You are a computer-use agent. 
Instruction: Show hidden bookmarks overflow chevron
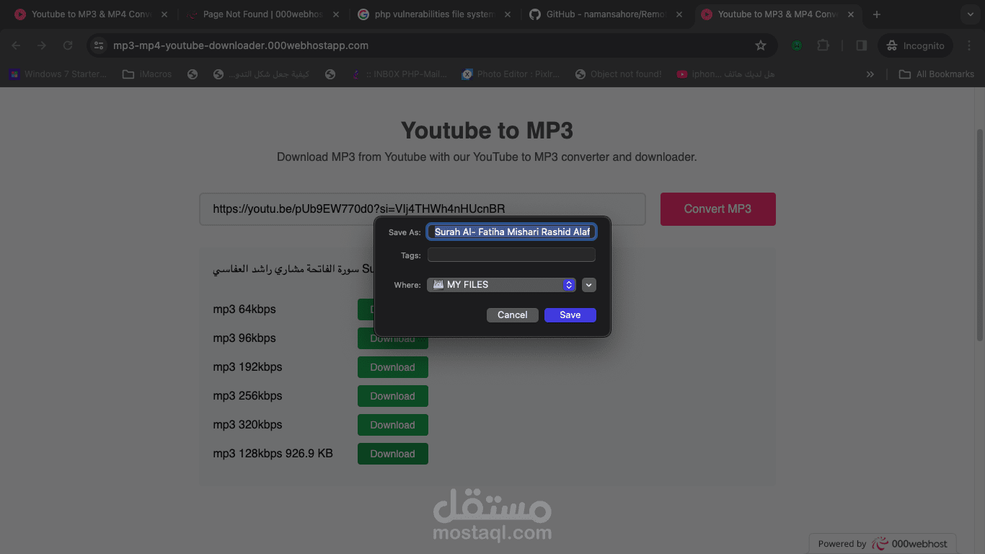point(870,74)
